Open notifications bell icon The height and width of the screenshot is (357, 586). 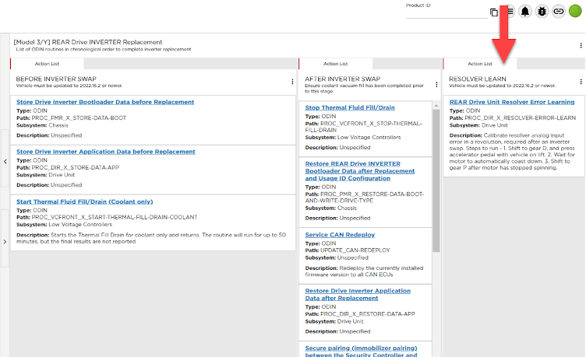tap(525, 12)
